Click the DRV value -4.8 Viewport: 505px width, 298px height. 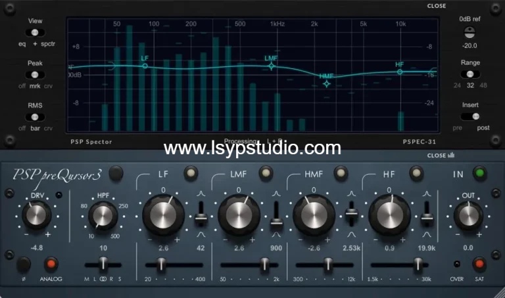click(36, 248)
